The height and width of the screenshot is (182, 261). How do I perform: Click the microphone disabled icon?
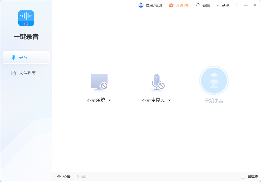click(157, 82)
